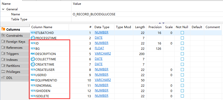Click the numeric icon beside ISNORMAL
Image resolution: width=223 pixels, height=100 pixels.
pos(33,86)
